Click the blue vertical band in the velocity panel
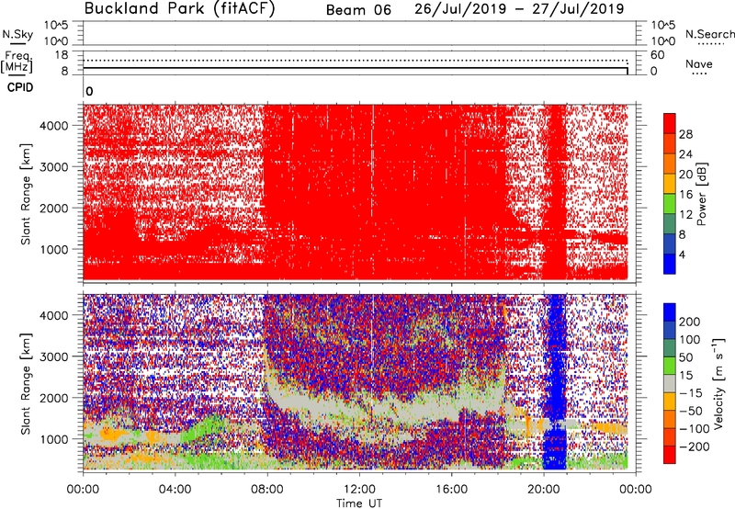735x509 pixels. (555, 382)
